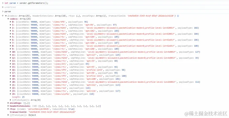Click the 'param' console input line
The height and width of the screenshot is (118, 229).
pyautogui.click(x=8, y=12)
